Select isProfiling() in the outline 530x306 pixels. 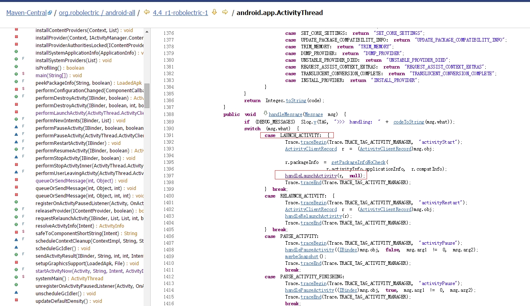click(x=60, y=68)
